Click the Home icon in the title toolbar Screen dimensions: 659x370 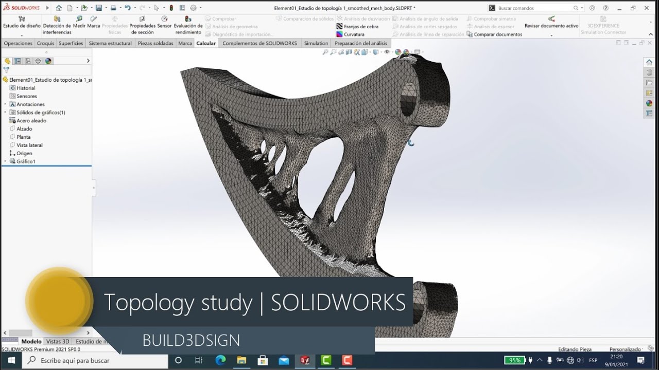[59, 8]
